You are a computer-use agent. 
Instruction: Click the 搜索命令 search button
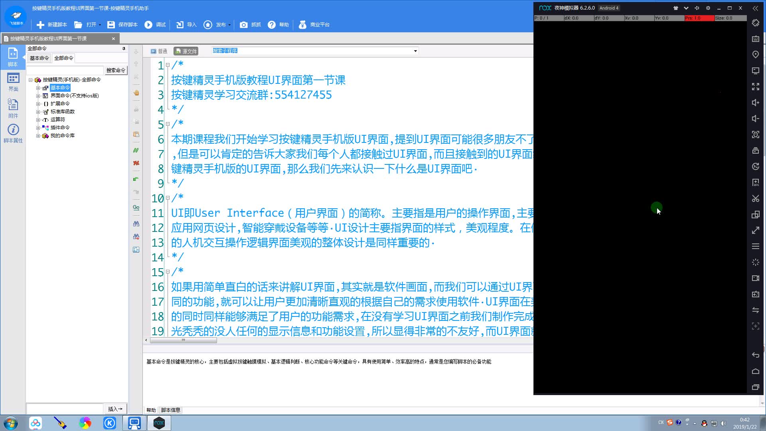coord(116,70)
